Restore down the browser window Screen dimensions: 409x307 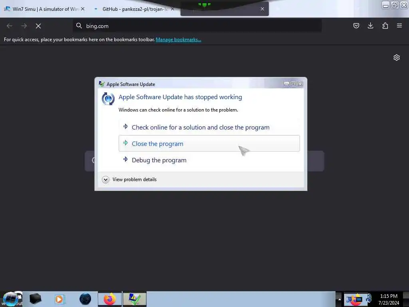(x=395, y=5)
